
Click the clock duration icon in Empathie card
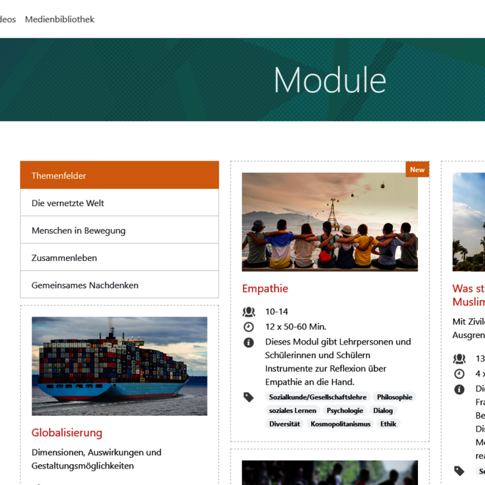(249, 327)
